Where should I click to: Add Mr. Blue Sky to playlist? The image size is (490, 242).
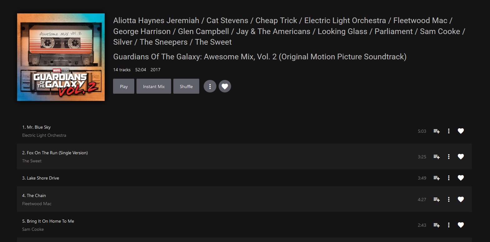[436, 131]
